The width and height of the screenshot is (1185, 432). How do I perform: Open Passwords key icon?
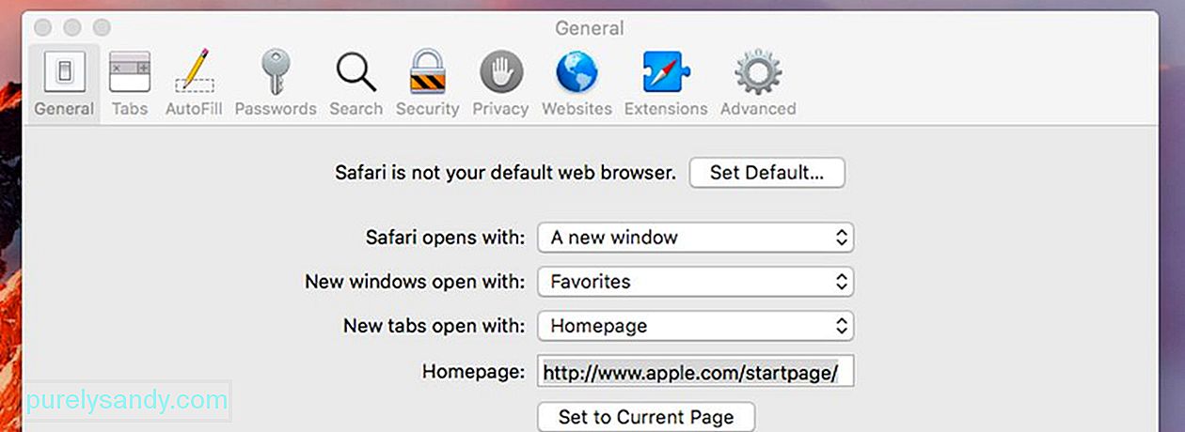point(276,72)
